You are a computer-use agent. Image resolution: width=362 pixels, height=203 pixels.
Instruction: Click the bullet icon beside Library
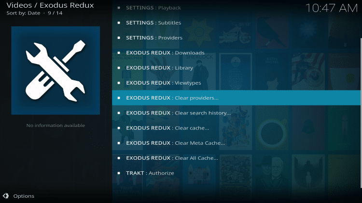pos(119,68)
